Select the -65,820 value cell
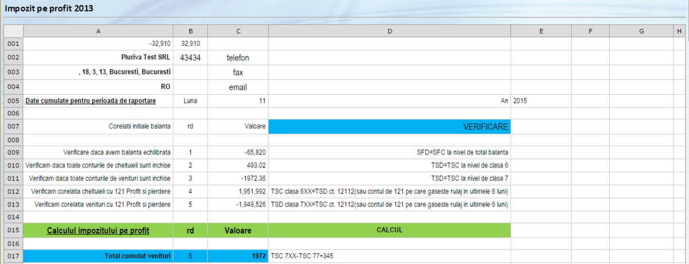Image resolution: width=689 pixels, height=264 pixels. click(x=238, y=152)
